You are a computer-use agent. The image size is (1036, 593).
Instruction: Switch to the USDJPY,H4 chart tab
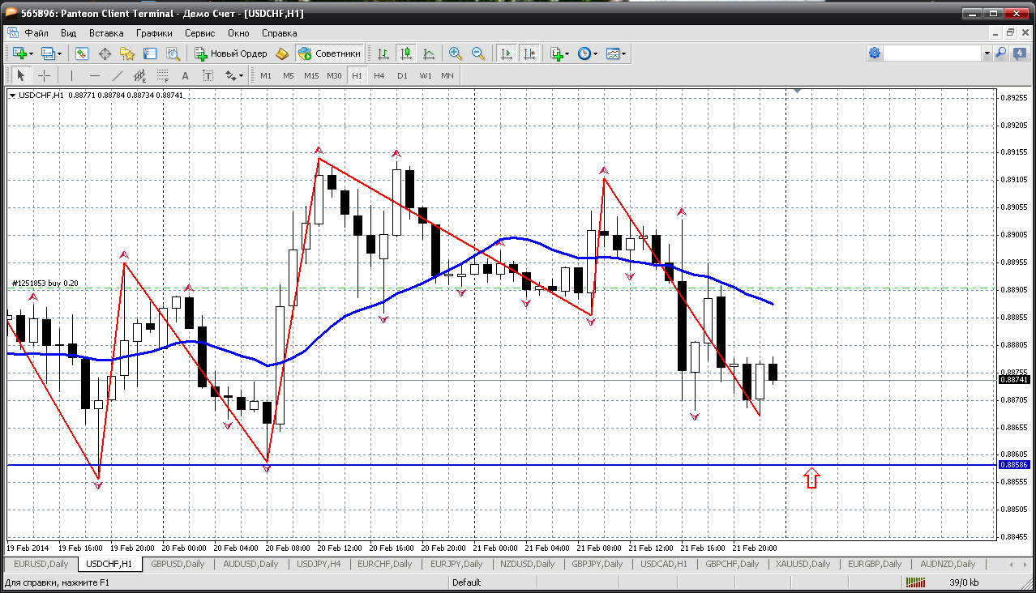pyautogui.click(x=319, y=564)
